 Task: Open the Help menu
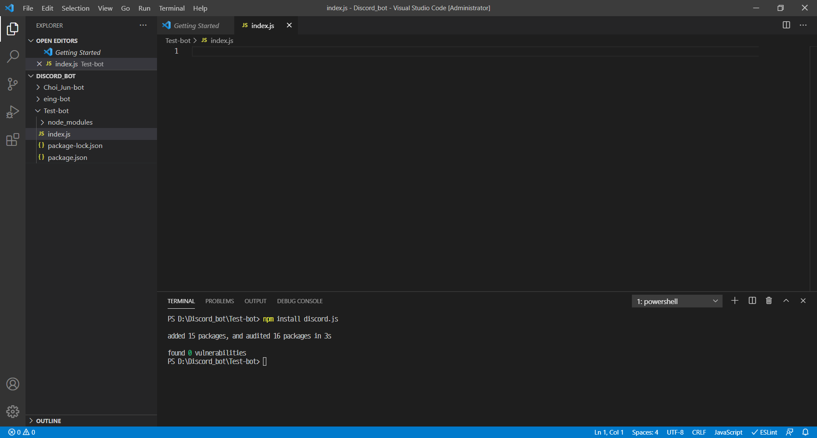(200, 8)
